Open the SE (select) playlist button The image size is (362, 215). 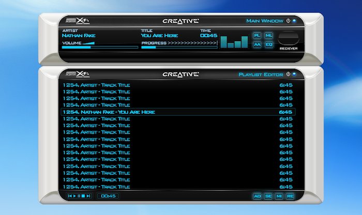268,196
